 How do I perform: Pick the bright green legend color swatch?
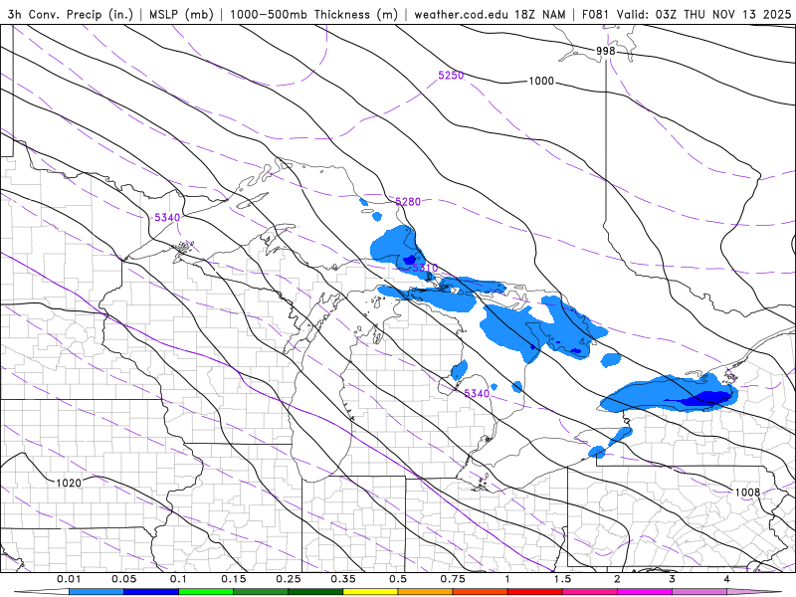point(206,592)
